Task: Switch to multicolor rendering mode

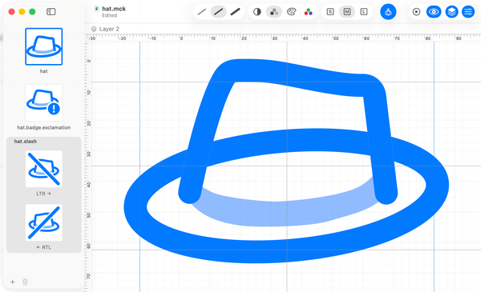Action: [308, 12]
